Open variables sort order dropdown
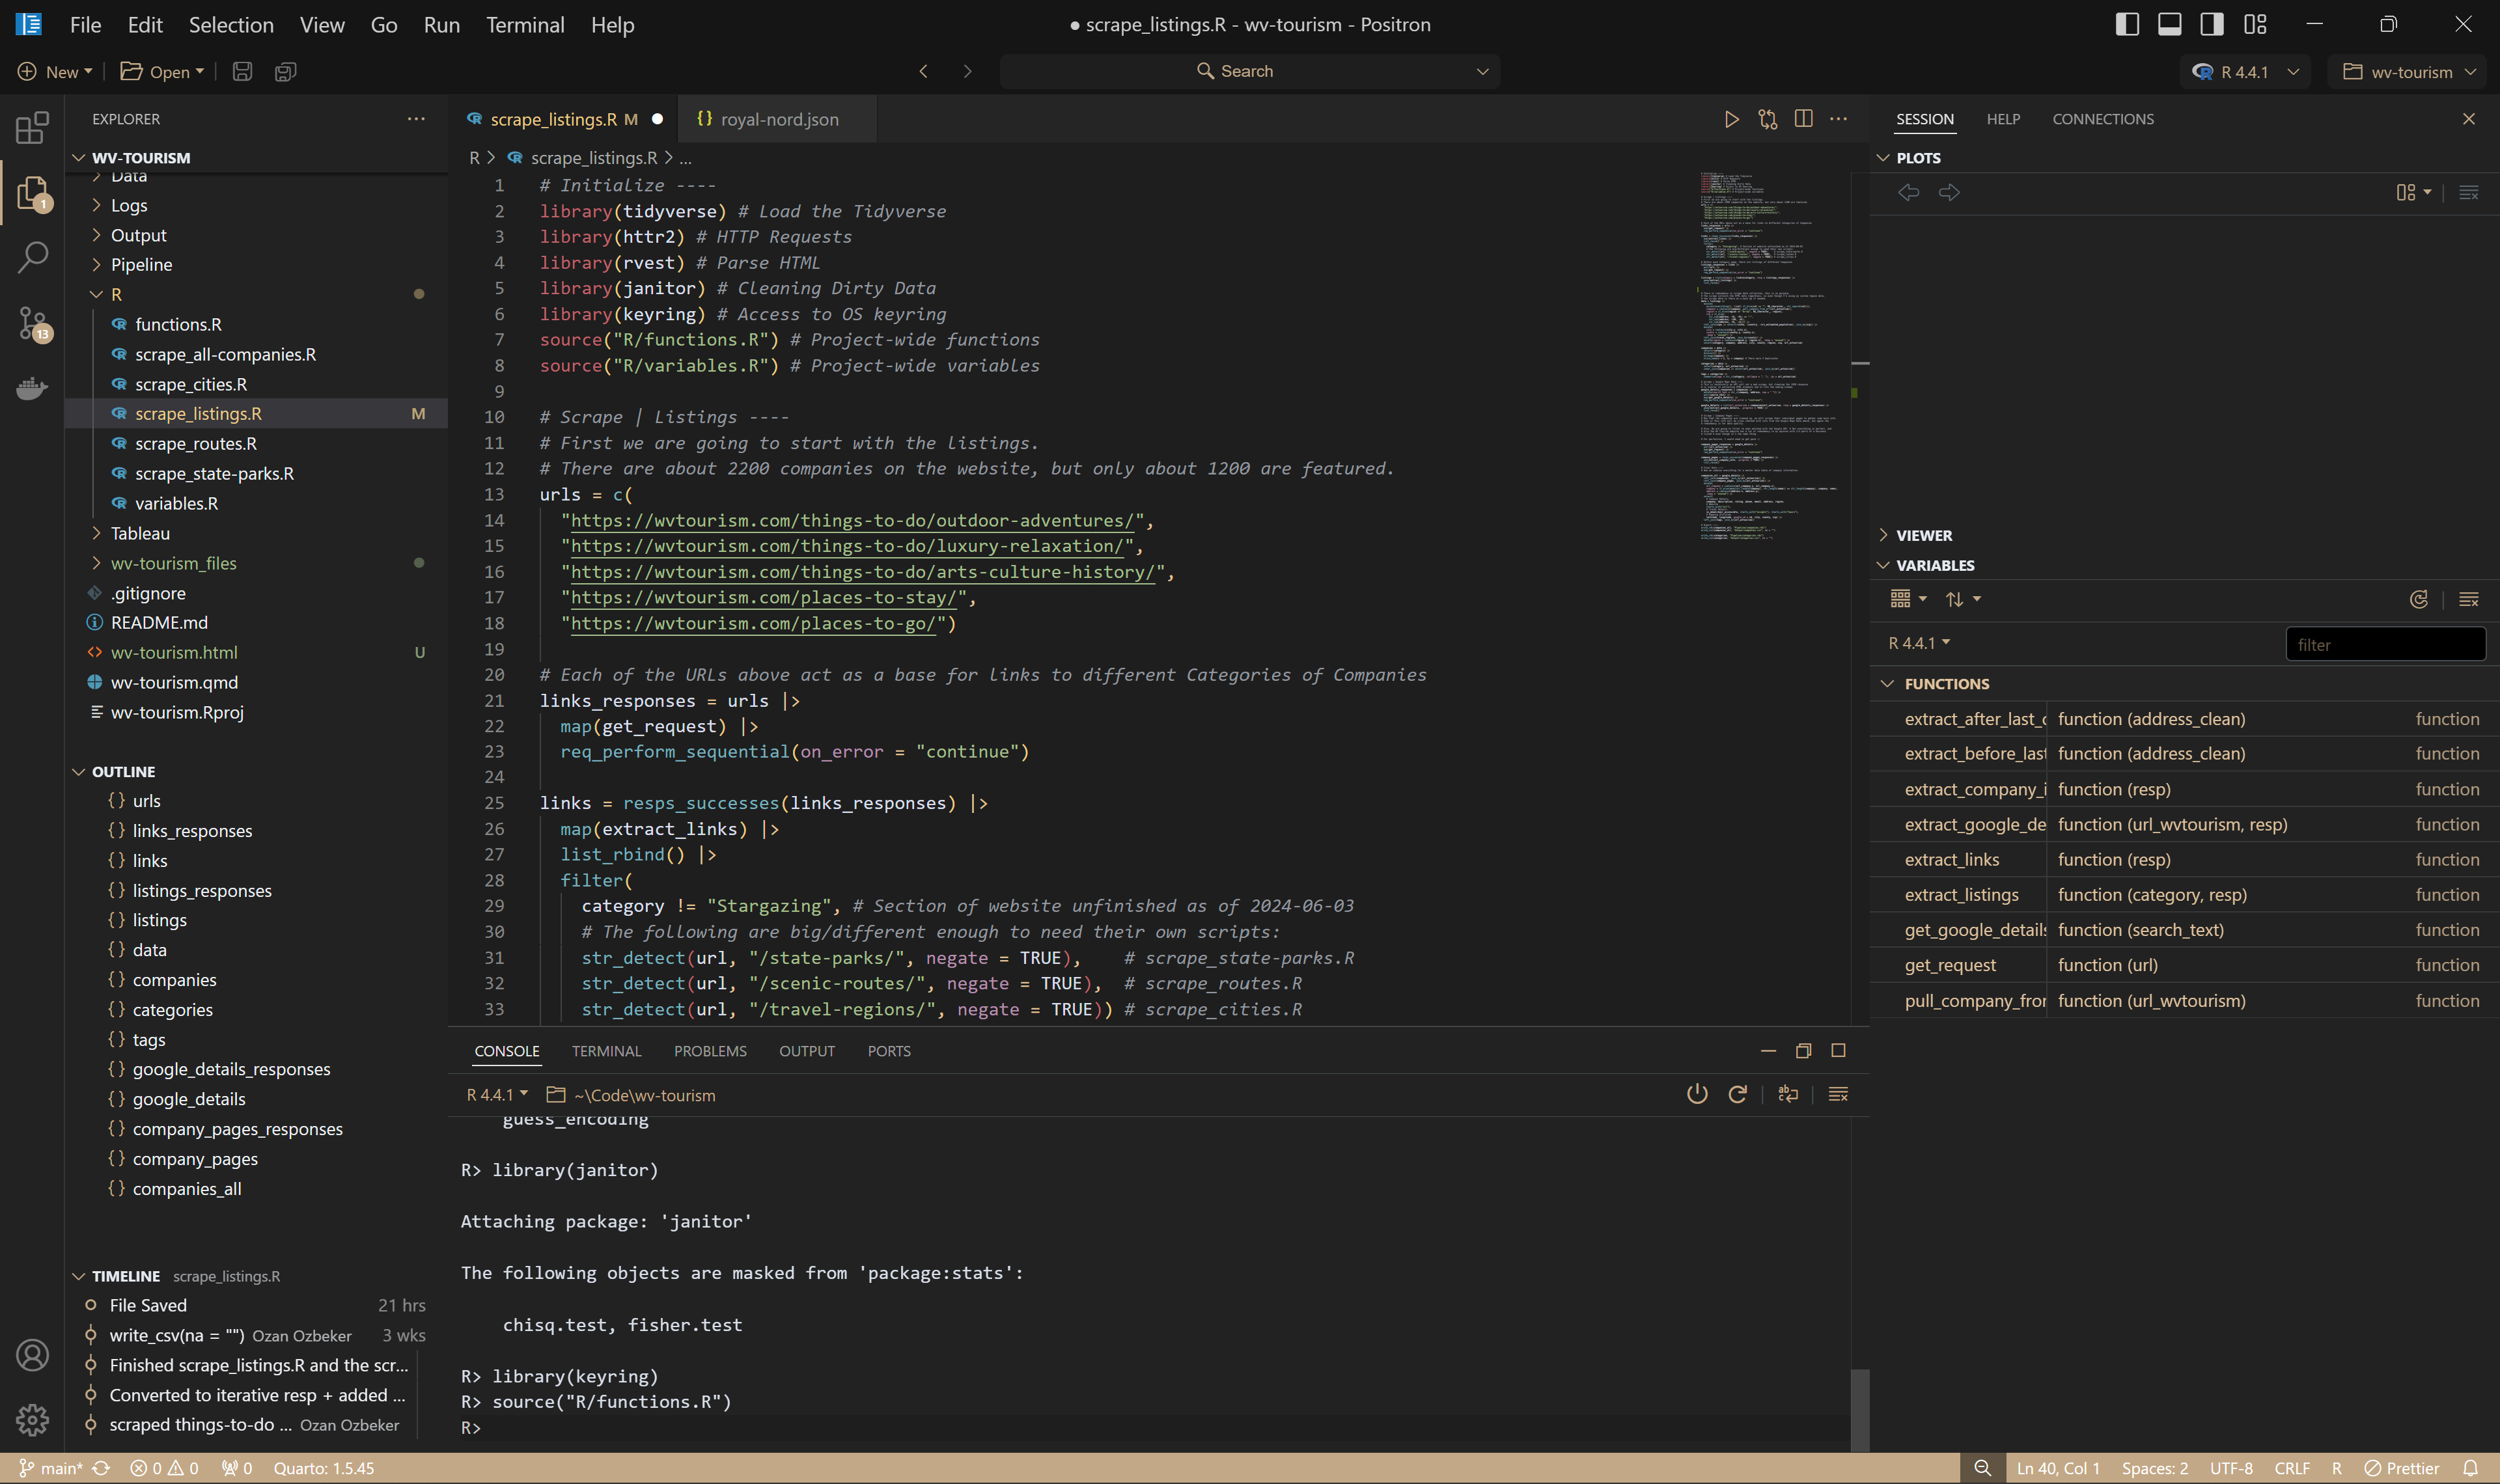 [1963, 599]
